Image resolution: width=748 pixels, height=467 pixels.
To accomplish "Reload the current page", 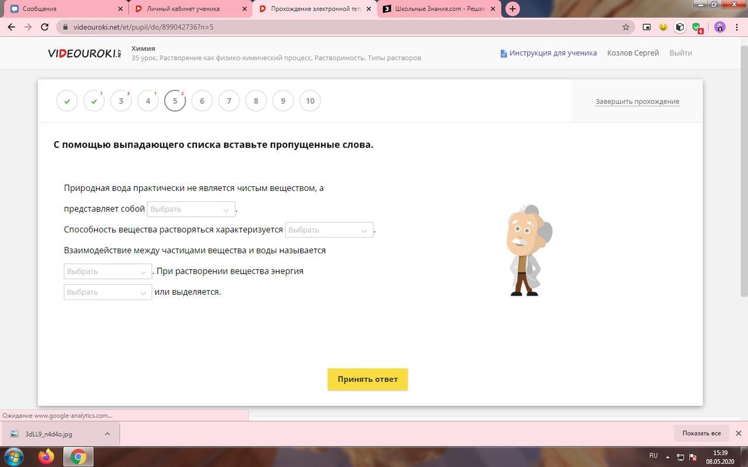I will pos(44,27).
